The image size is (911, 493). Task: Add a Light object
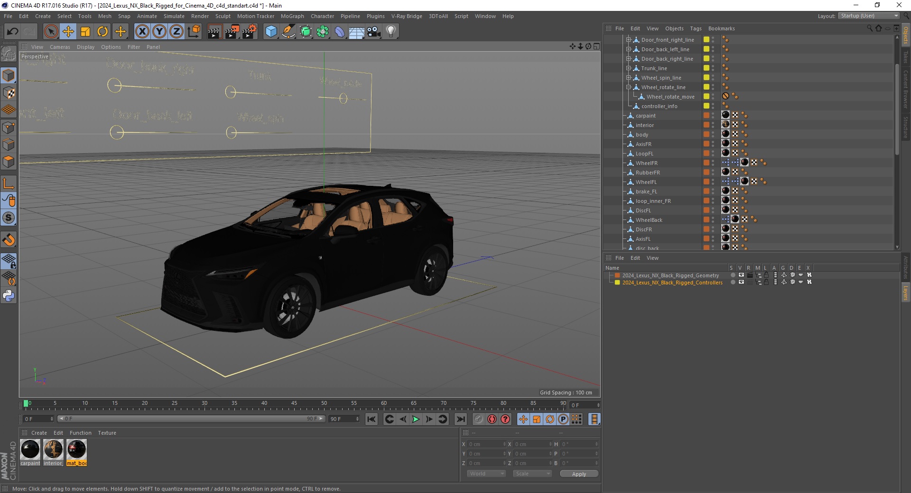(391, 32)
